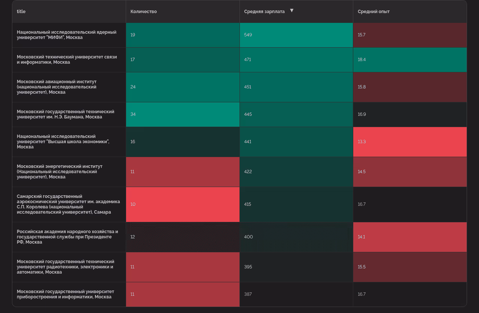
Task: Click университет связи и информатики row title
Action: (x=67, y=60)
